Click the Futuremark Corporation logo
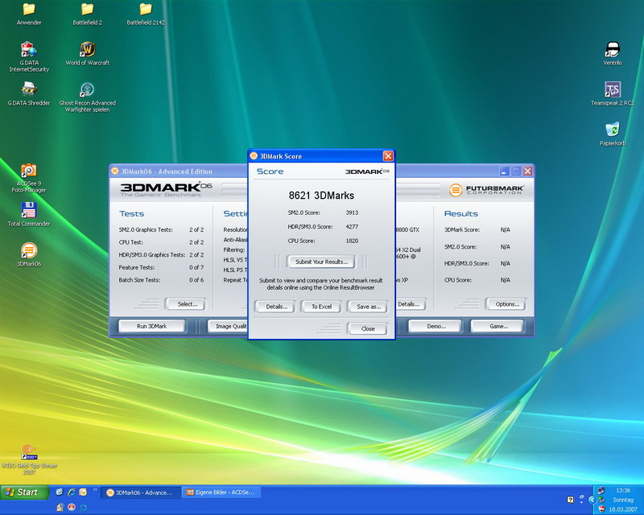Viewport: 644px width, 515px height. click(x=487, y=190)
